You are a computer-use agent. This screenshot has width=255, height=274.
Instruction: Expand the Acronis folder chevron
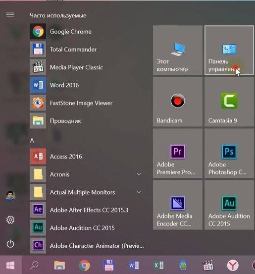(139, 174)
